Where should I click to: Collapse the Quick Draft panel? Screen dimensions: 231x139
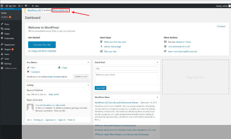click(x=157, y=62)
